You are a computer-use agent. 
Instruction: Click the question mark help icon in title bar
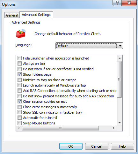(x=117, y=3)
